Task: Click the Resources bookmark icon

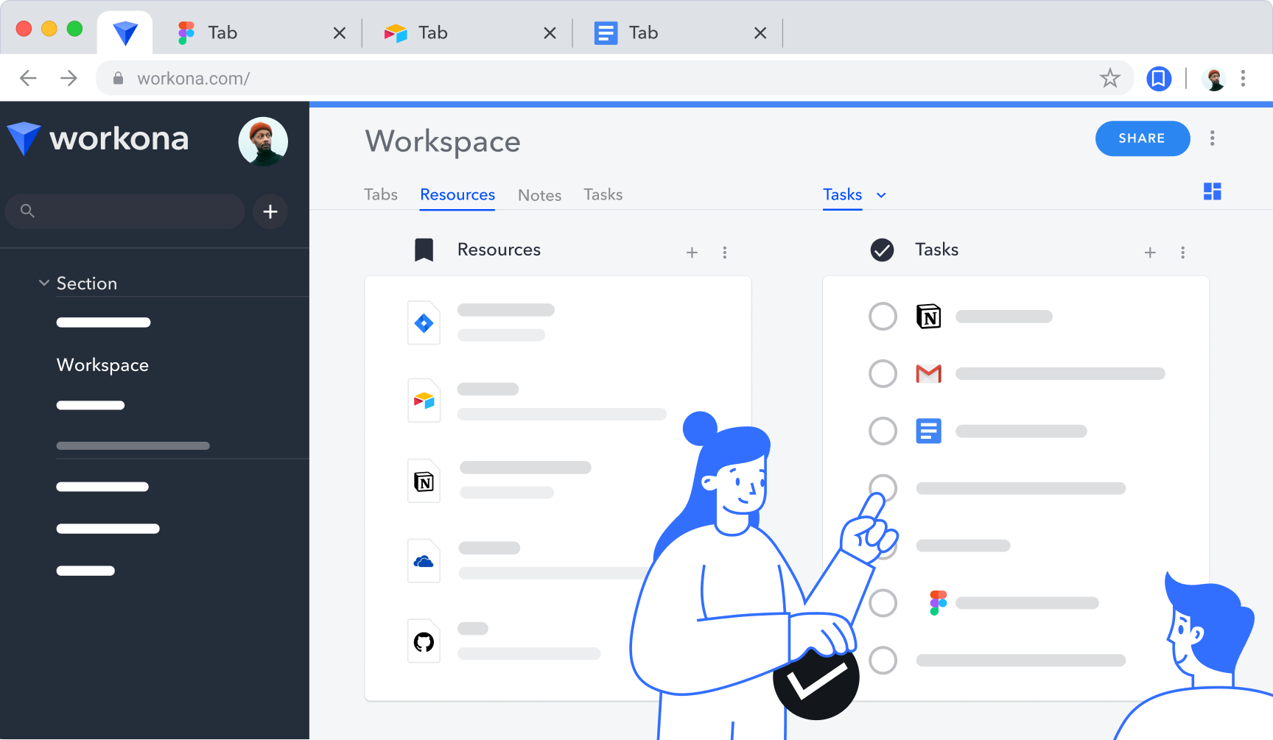Action: click(424, 250)
